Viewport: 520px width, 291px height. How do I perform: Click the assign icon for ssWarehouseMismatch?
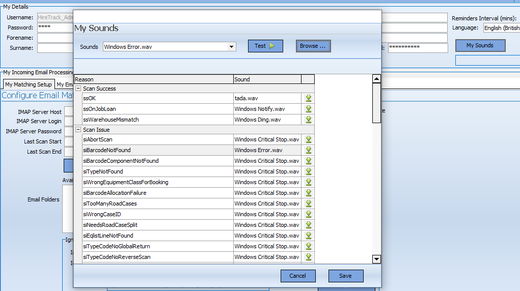(308, 120)
